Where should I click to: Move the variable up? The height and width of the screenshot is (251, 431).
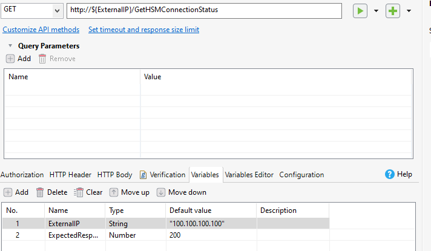pyautogui.click(x=129, y=192)
